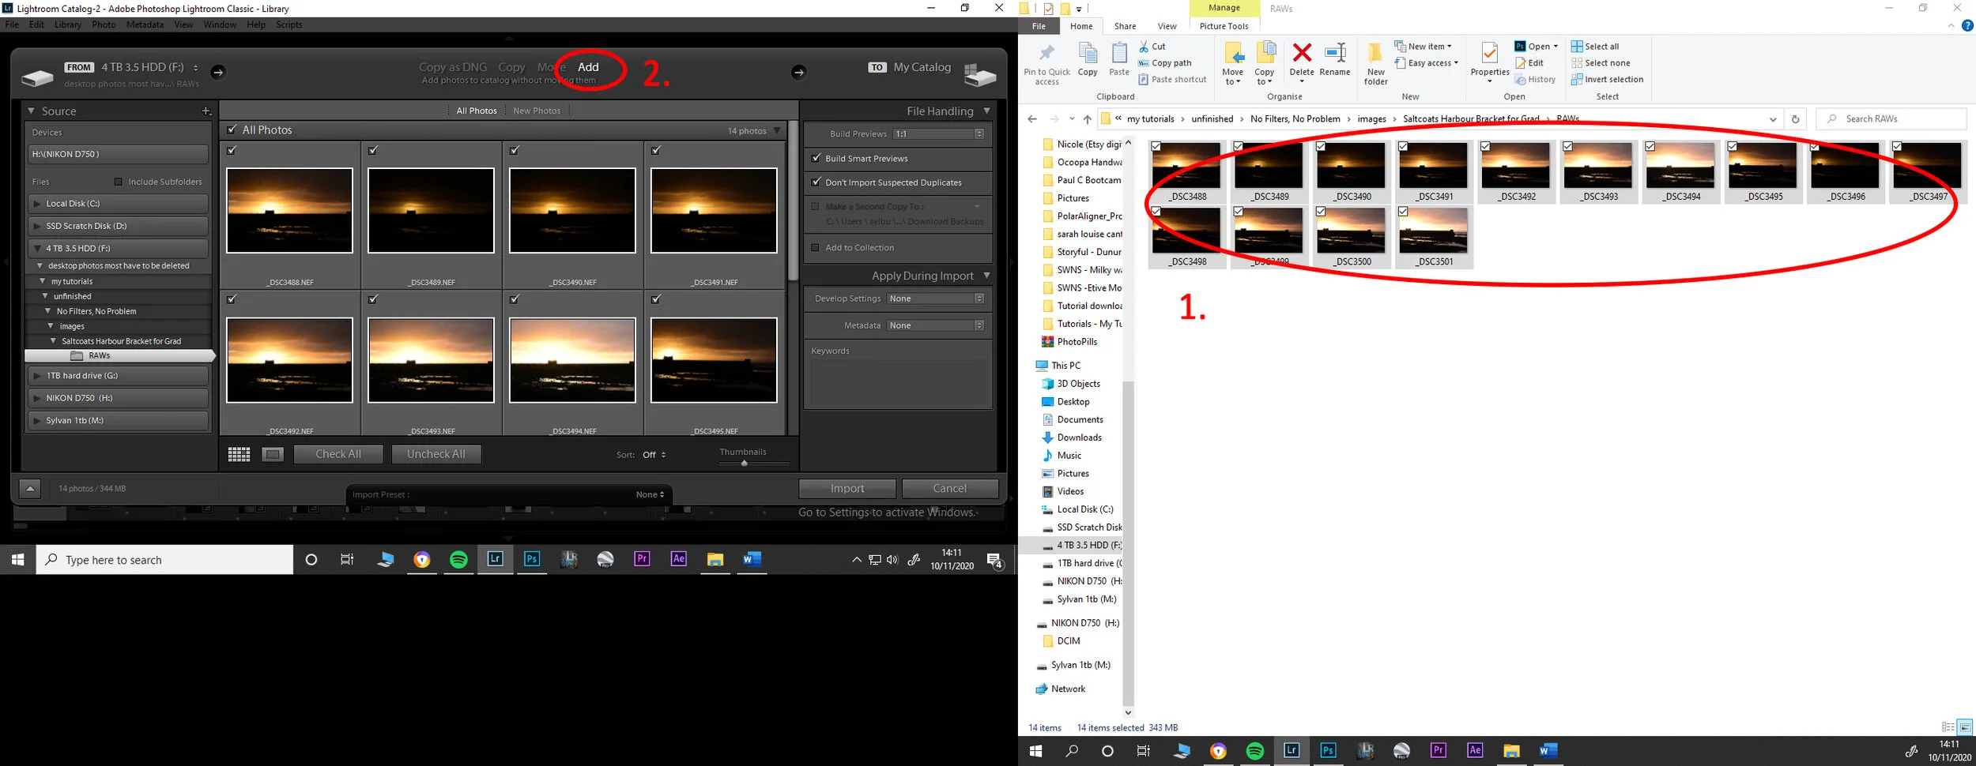Create a New folder in Explorer

1375,64
